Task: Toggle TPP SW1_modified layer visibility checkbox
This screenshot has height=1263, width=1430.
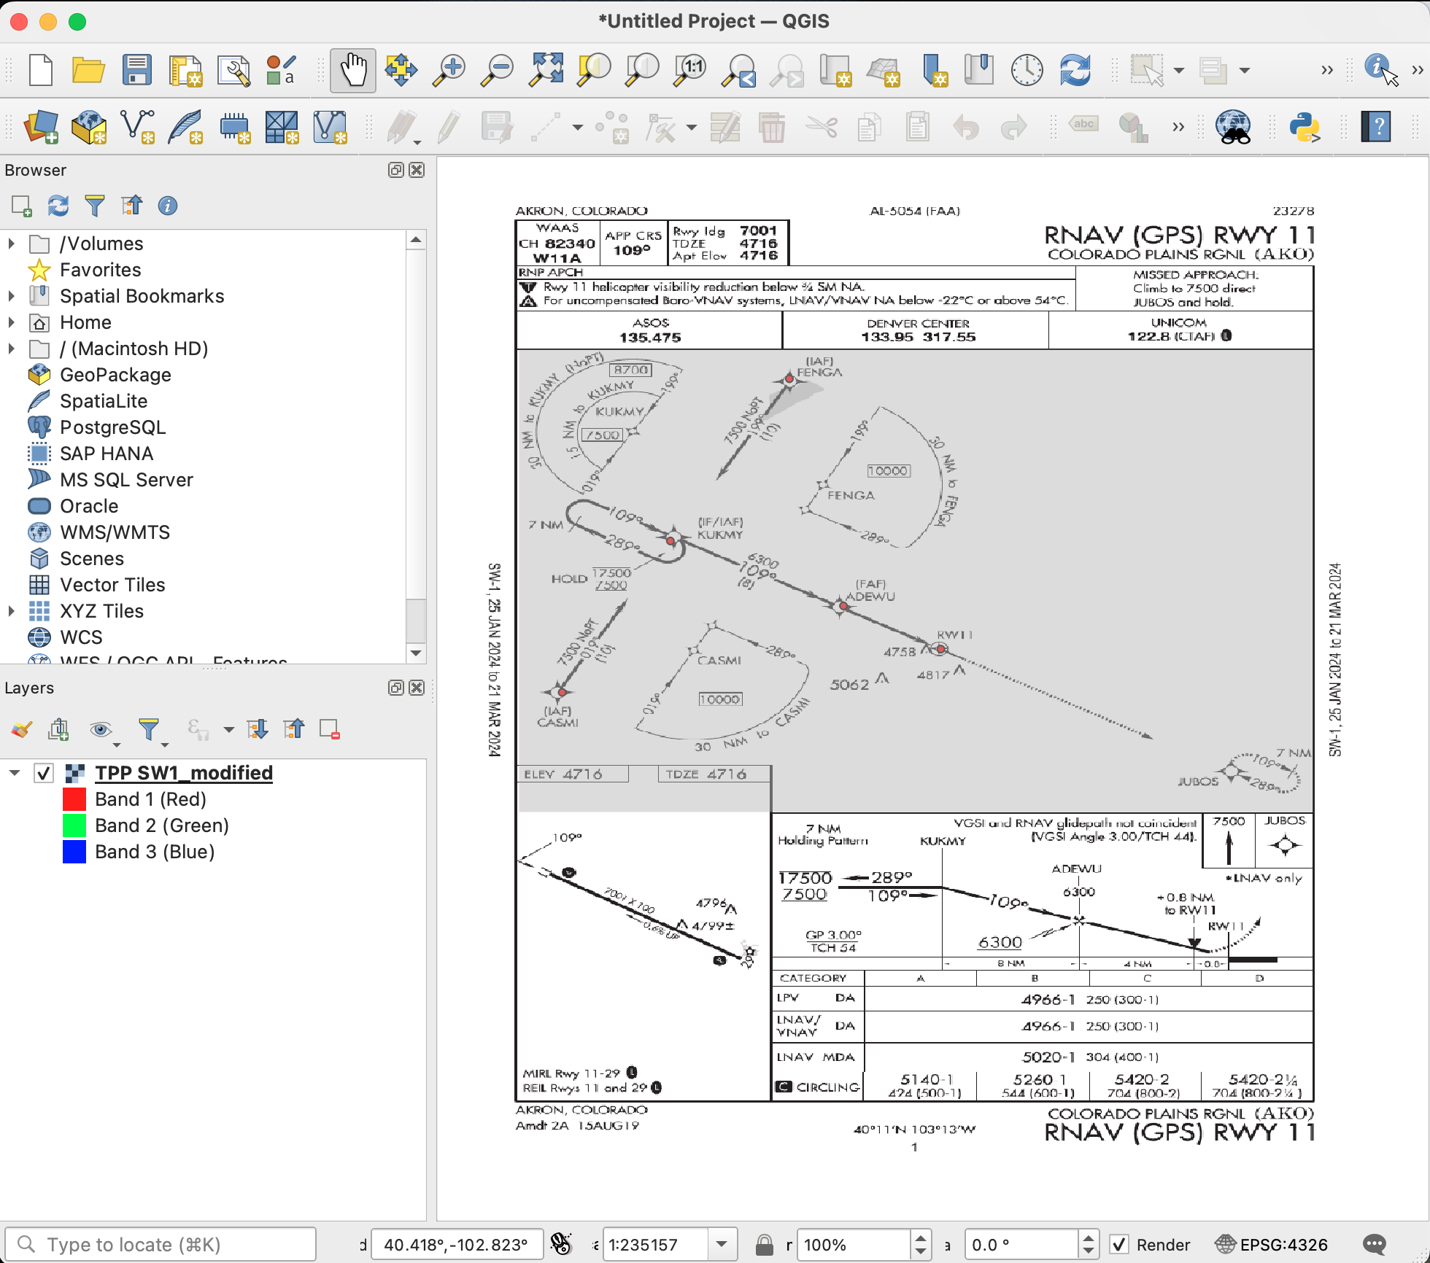Action: coord(44,773)
